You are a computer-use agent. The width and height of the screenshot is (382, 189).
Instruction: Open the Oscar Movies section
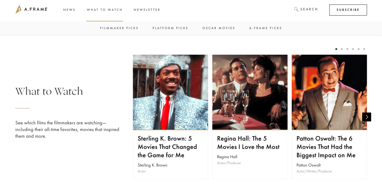(219, 28)
